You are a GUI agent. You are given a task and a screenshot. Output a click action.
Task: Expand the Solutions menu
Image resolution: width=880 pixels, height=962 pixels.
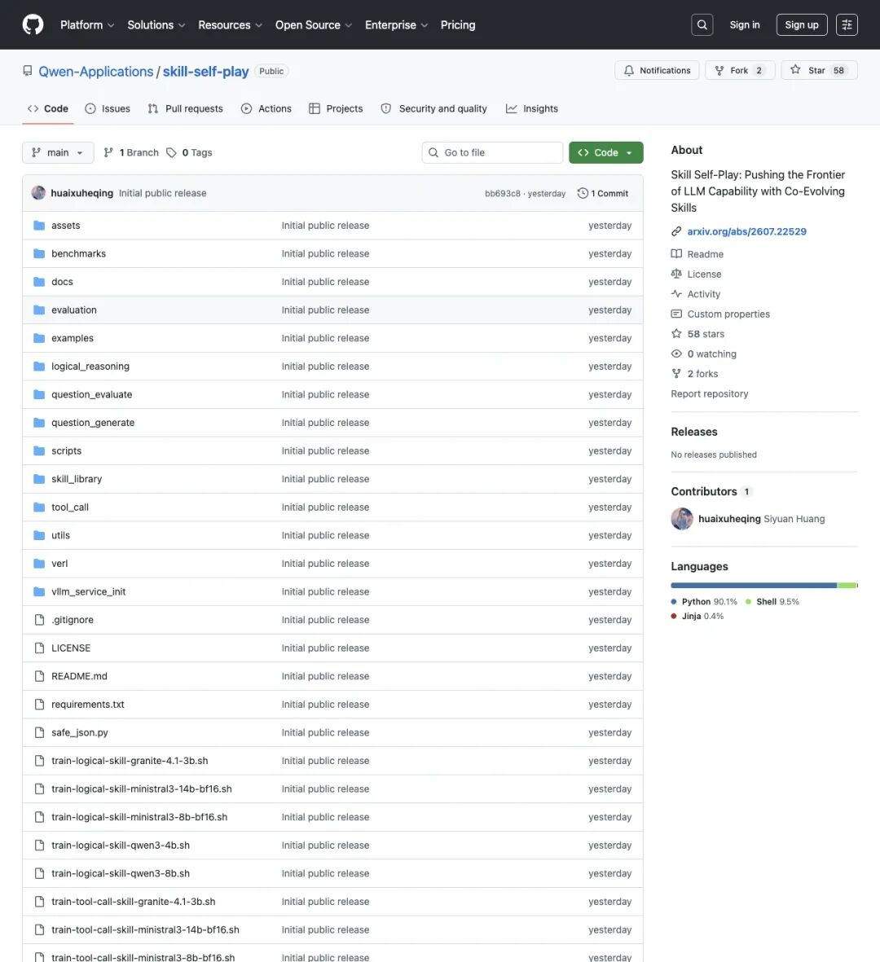(156, 24)
